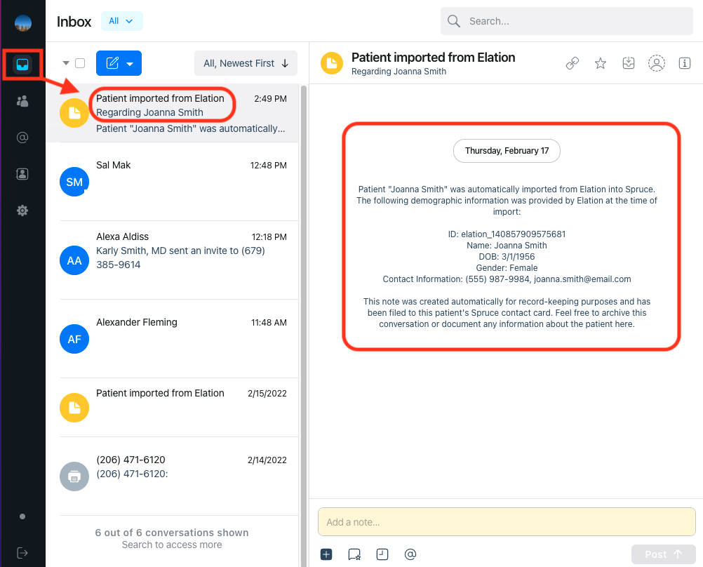
Task: Expand the selection options triangle beside checkbox
Action: 66,63
